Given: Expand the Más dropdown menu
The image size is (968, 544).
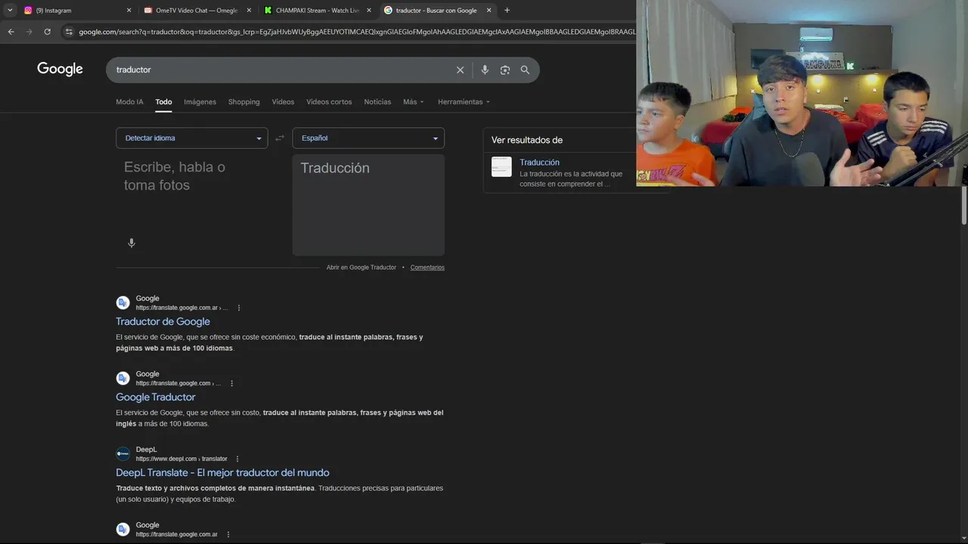Looking at the screenshot, I should point(413,102).
